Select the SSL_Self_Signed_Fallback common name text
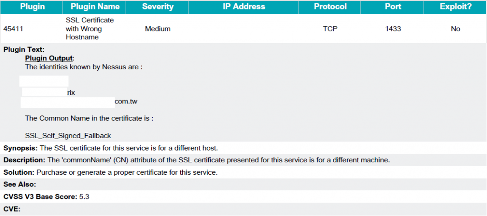The width and height of the screenshot is (487, 216). [x=68, y=136]
